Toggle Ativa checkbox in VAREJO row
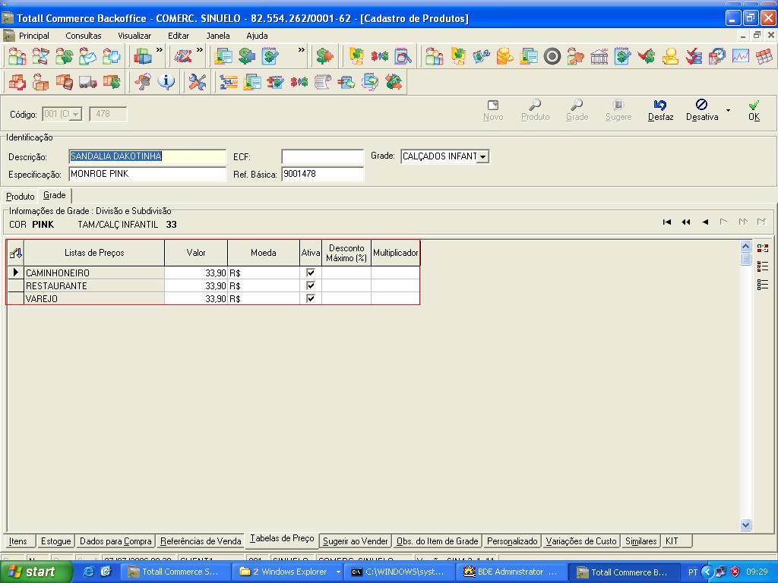This screenshot has width=778, height=583. pyautogui.click(x=310, y=298)
